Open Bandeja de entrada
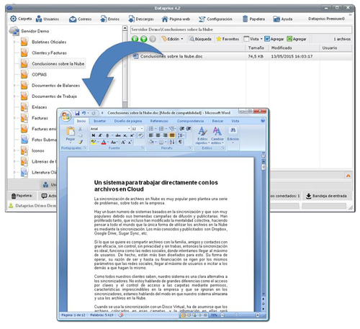The width and height of the screenshot is (360, 329). click(x=326, y=196)
